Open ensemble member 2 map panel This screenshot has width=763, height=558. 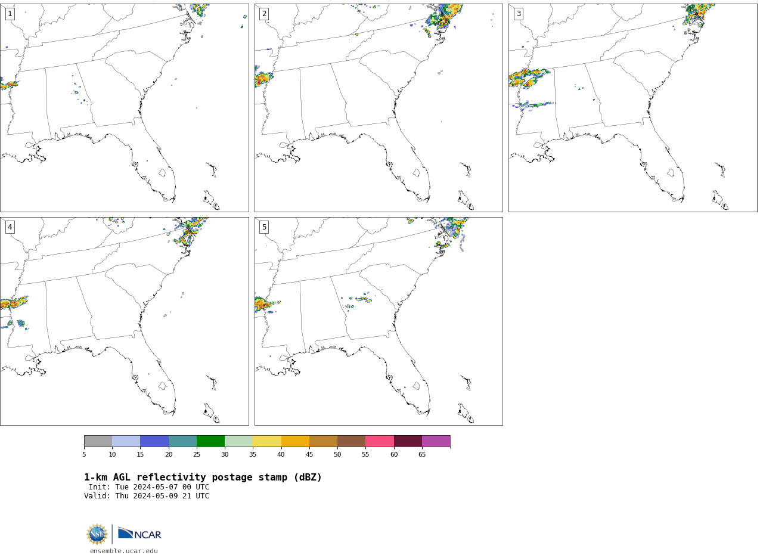coord(379,108)
